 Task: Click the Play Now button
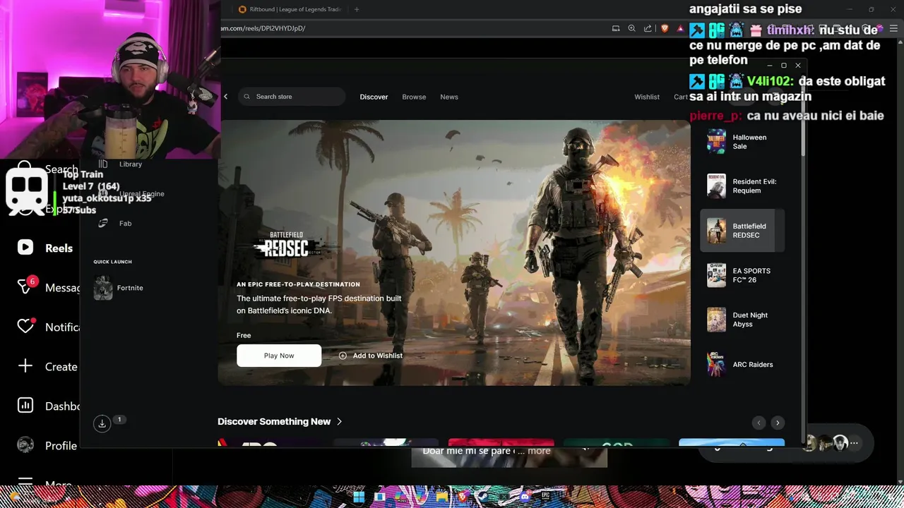point(279,356)
